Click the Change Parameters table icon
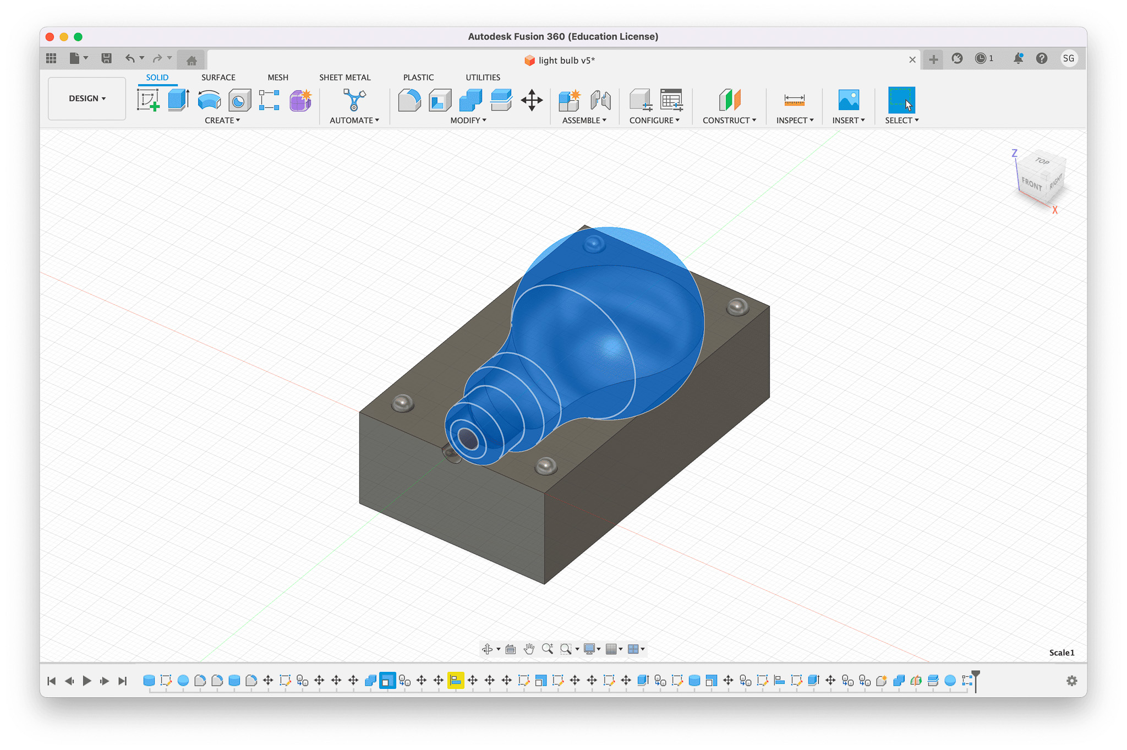This screenshot has width=1127, height=750. pyautogui.click(x=671, y=100)
